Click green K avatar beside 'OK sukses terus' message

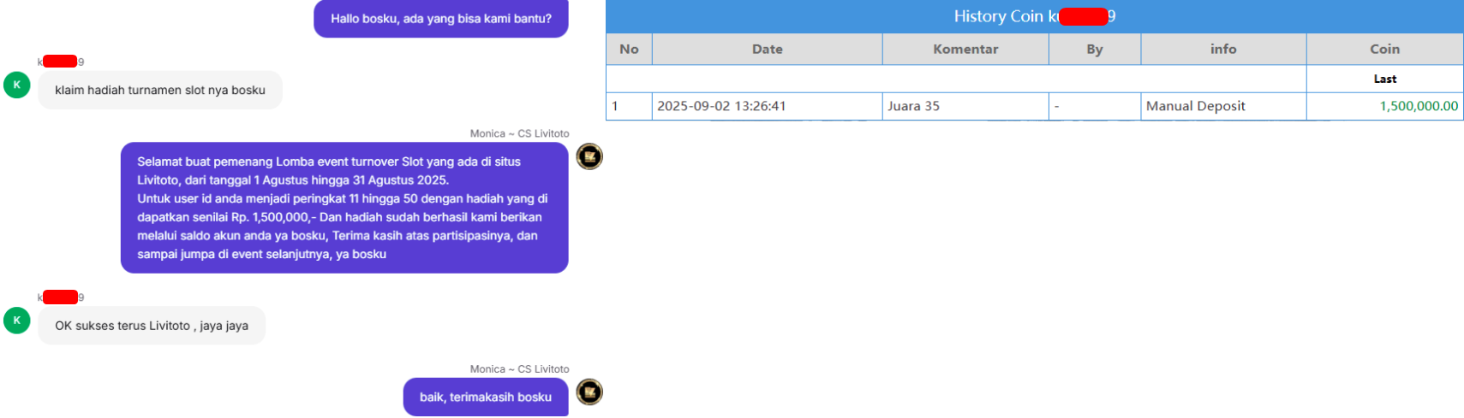pos(17,321)
